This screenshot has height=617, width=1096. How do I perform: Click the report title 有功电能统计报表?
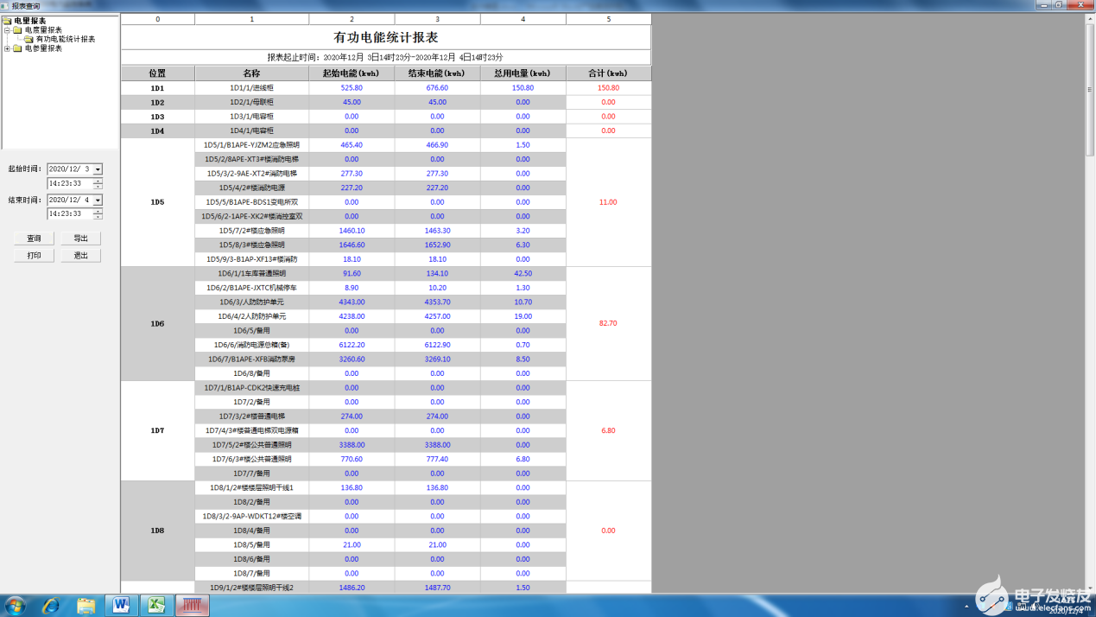pyautogui.click(x=386, y=37)
